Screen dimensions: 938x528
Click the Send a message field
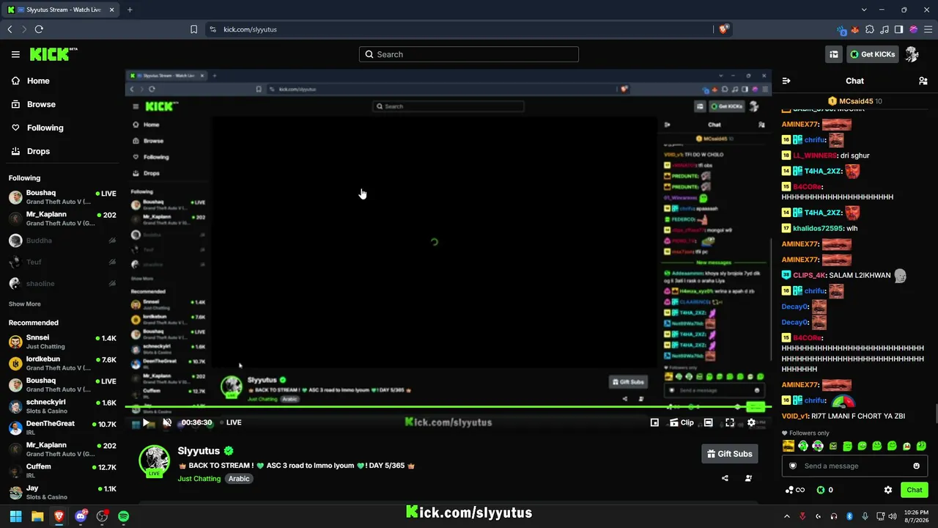pos(854,466)
